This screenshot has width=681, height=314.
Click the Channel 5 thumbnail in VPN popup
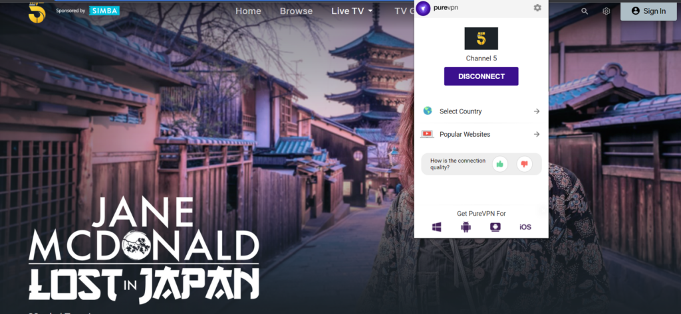point(481,39)
